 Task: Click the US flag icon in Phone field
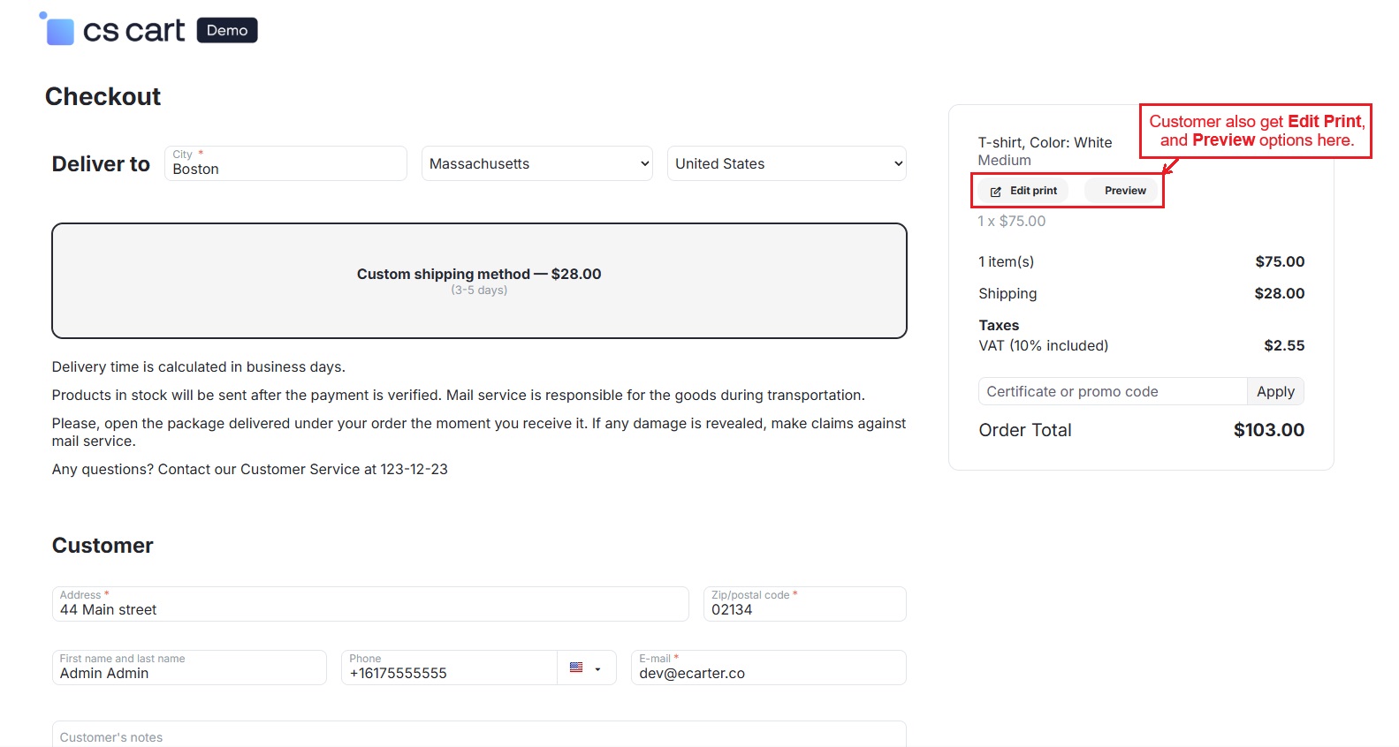coord(576,668)
